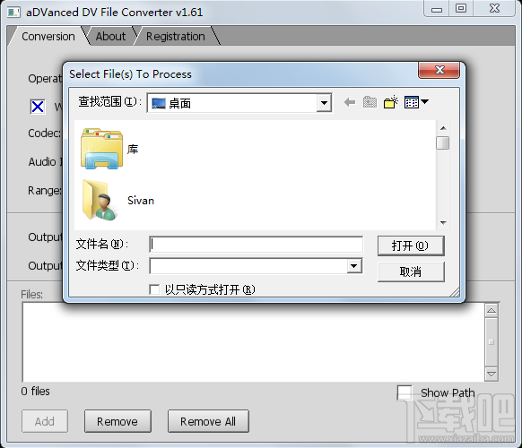This screenshot has width=522, height=448.
Task: Click the 取消 cancel button
Action: 411,271
